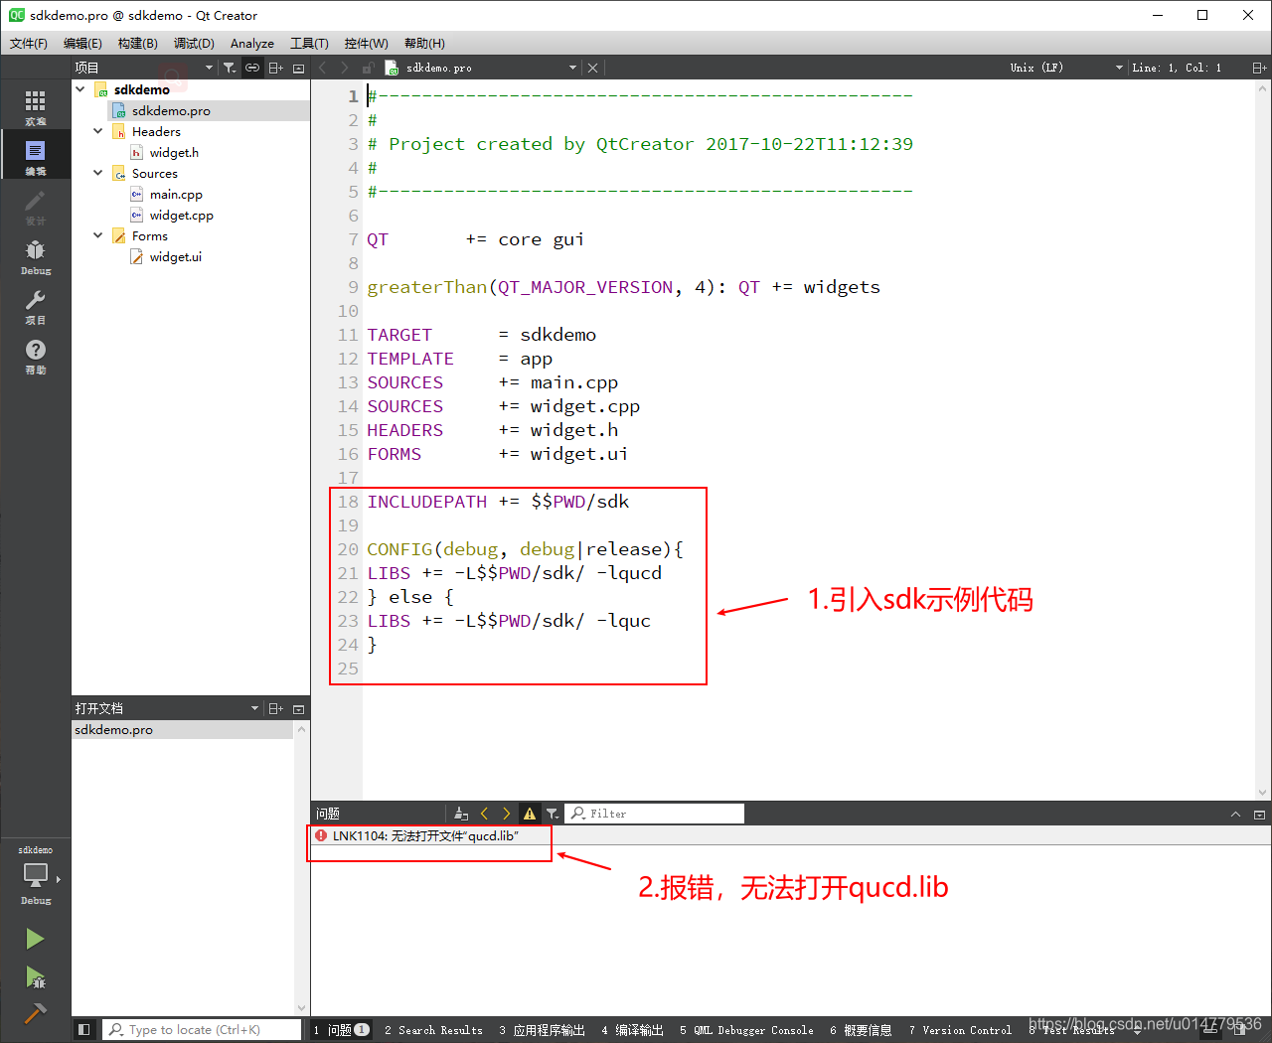Collapse the sdkdemo project root node
Screen dimensions: 1272x1043
tap(80, 89)
